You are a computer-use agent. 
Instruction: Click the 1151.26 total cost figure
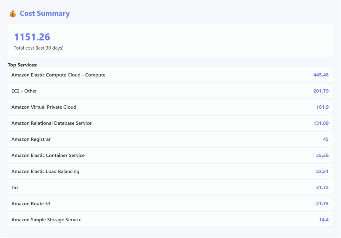coord(32,37)
